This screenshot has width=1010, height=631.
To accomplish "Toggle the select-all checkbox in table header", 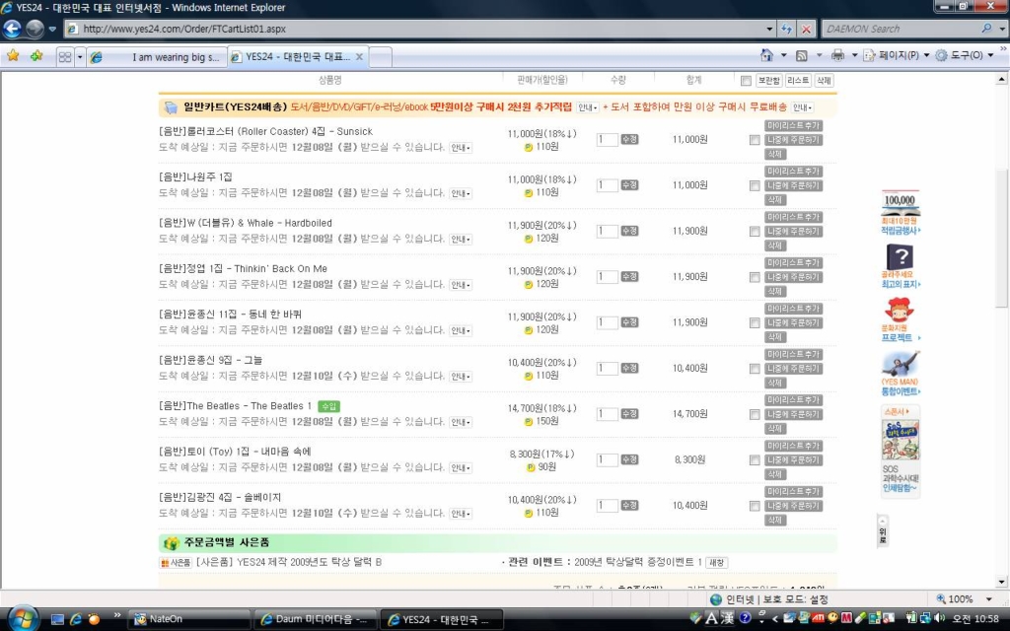I will tap(746, 81).
